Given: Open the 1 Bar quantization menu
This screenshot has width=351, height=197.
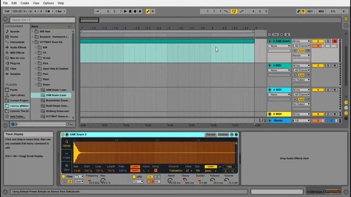Looking at the screenshot, I should pos(60,11).
